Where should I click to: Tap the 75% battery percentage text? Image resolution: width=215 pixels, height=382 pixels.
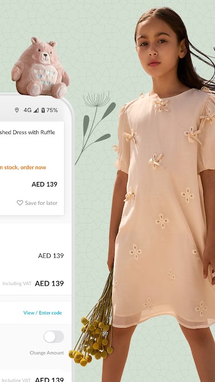tap(52, 110)
